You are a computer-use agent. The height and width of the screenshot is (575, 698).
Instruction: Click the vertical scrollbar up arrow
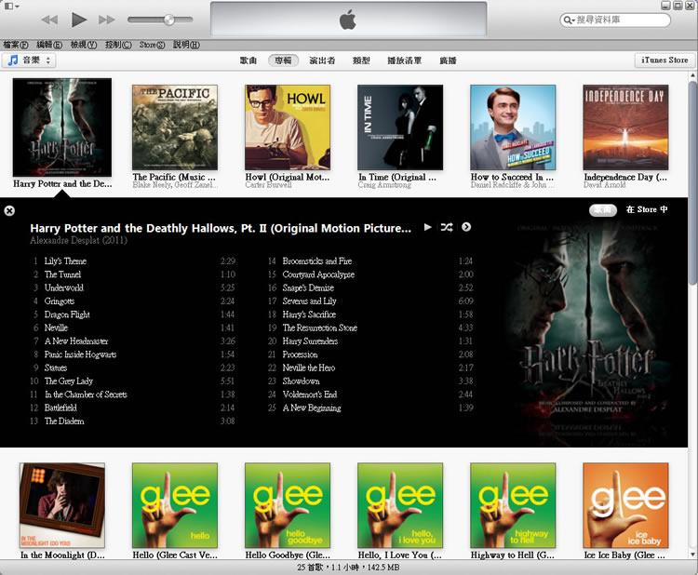point(692,76)
